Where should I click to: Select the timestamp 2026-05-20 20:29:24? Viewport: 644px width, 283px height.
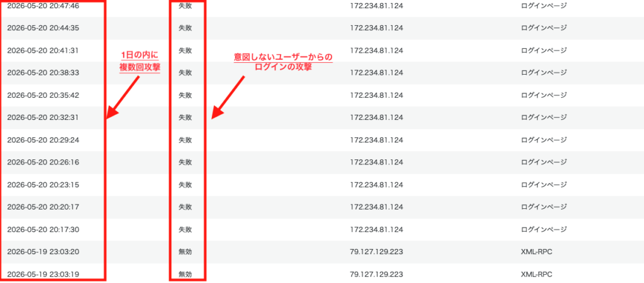click(43, 140)
